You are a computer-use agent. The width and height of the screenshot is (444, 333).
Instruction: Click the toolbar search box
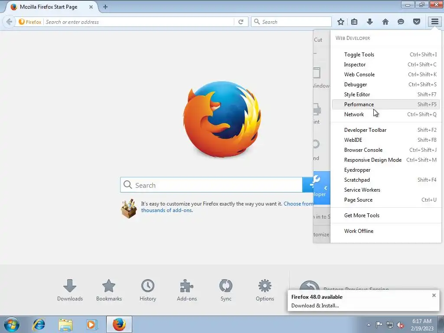[x=291, y=22]
